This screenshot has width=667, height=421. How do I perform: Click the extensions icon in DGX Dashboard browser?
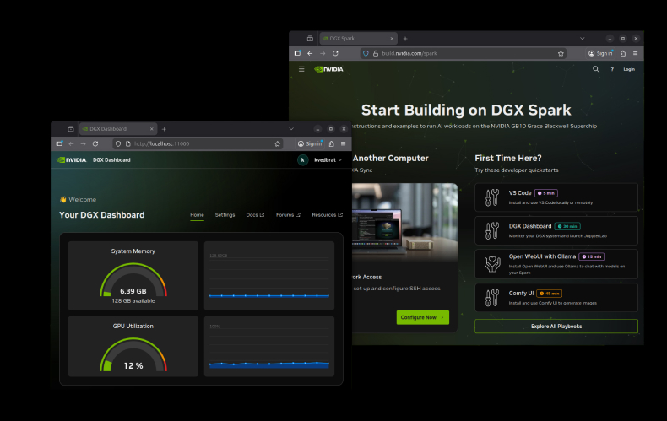pos(332,143)
